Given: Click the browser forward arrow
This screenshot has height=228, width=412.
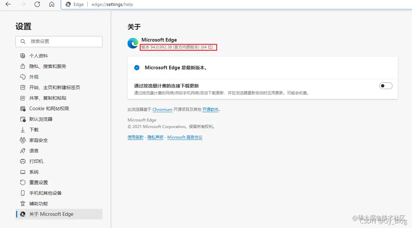Looking at the screenshot, I should (x=23, y=4).
